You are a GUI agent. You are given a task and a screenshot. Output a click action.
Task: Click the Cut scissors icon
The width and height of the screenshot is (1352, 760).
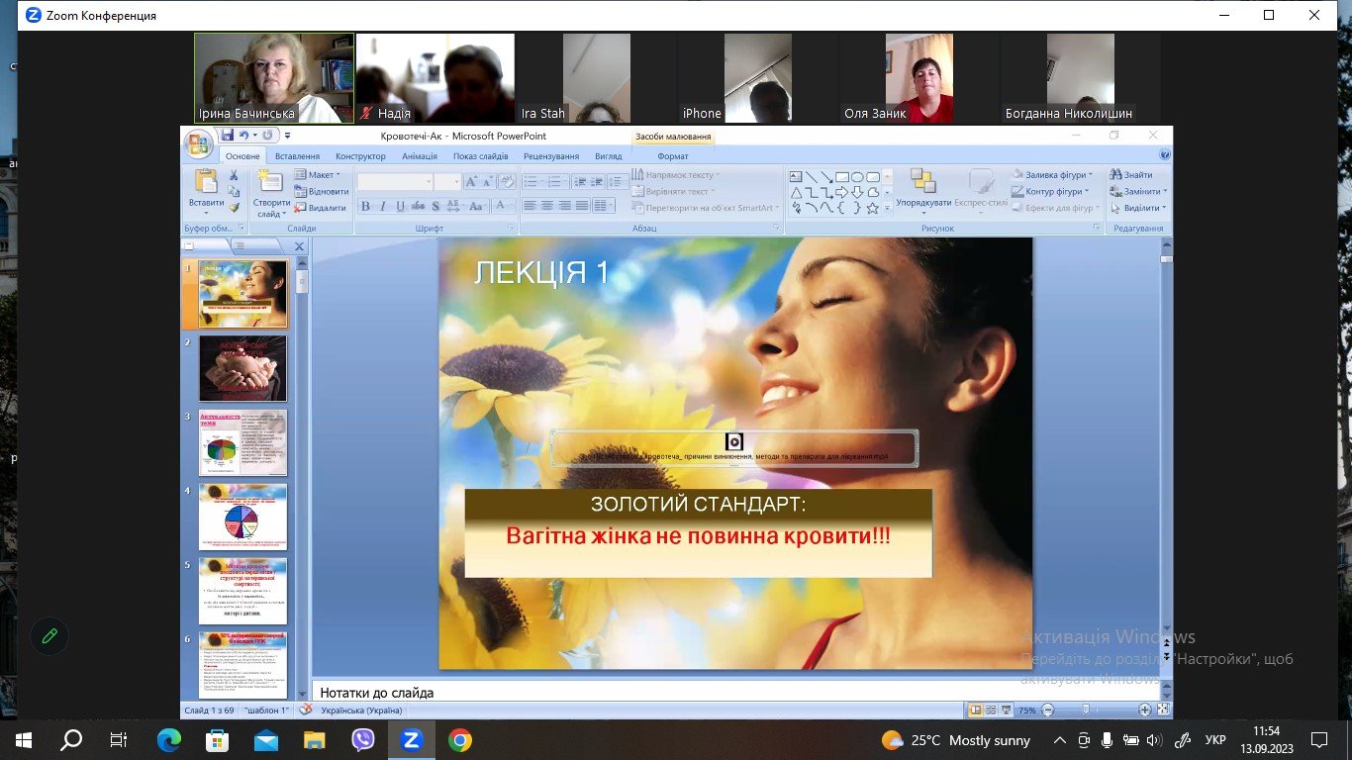coord(235,175)
